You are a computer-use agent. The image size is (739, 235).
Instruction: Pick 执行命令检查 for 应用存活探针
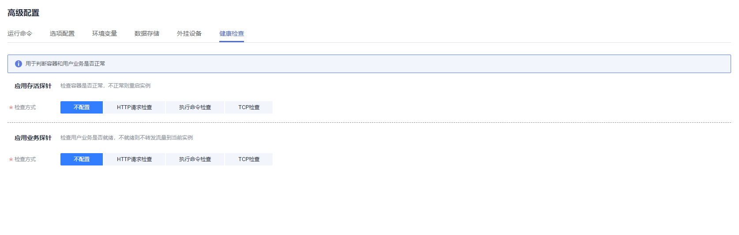[195, 107]
